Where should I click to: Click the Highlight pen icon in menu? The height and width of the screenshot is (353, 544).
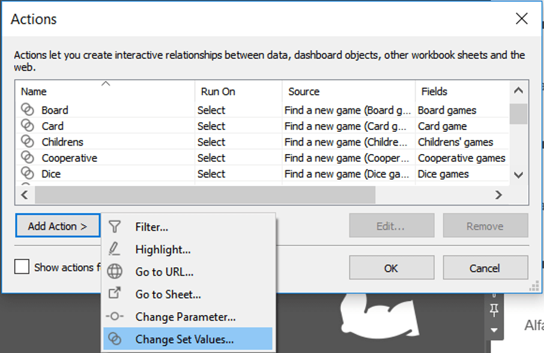pyautogui.click(x=114, y=249)
